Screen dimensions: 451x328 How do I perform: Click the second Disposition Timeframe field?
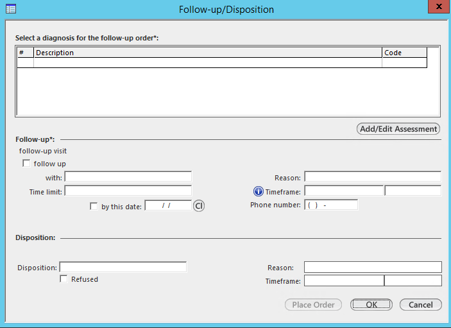pyautogui.click(x=413, y=281)
